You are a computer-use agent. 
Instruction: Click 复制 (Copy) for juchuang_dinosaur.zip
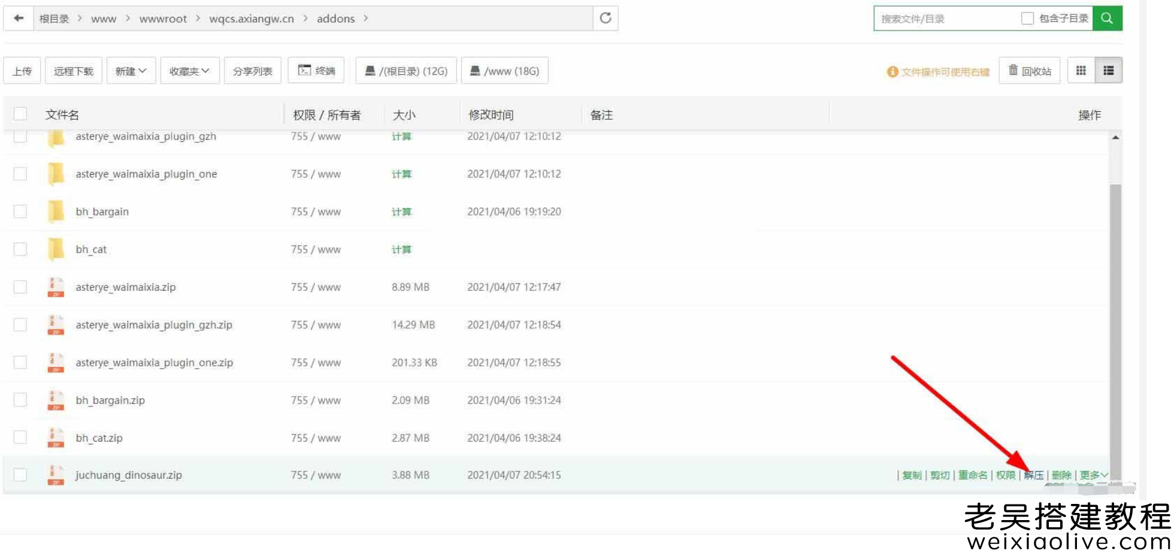912,475
